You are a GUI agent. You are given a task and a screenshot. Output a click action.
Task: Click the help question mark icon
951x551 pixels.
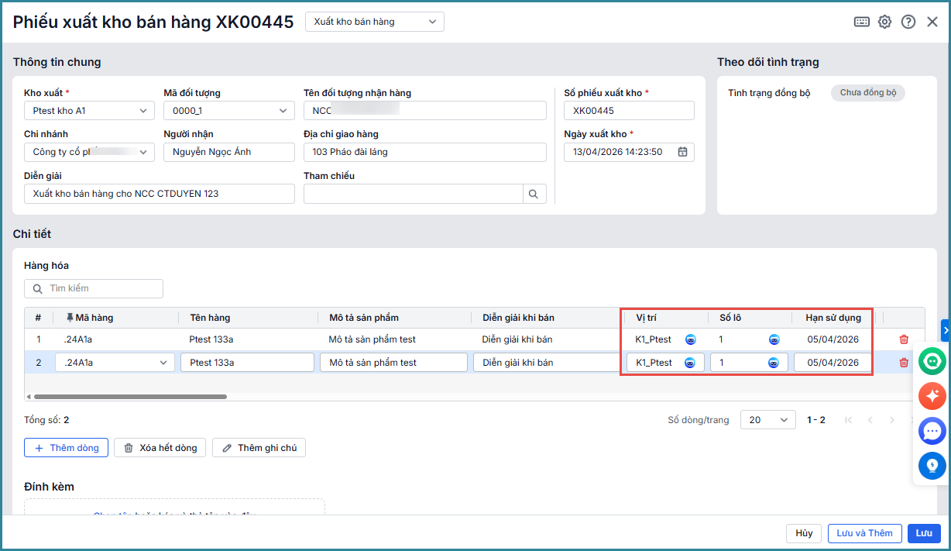pyautogui.click(x=908, y=22)
